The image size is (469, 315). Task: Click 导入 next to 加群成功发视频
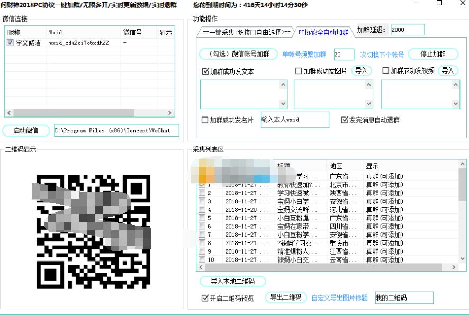pyautogui.click(x=448, y=70)
